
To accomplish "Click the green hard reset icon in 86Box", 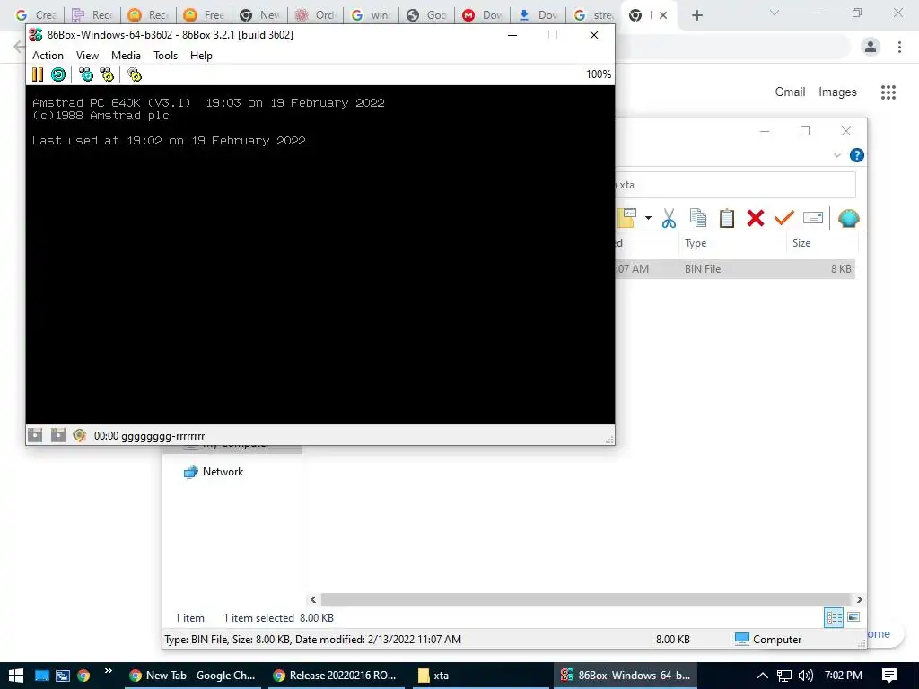I will pos(58,74).
